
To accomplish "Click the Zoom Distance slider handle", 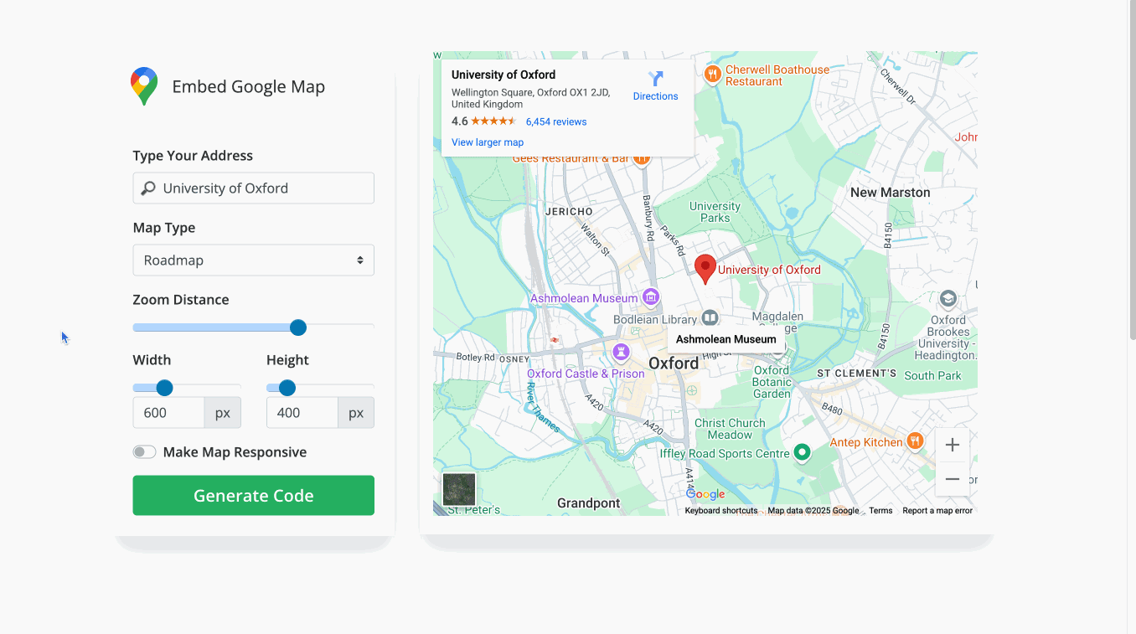I will pos(298,327).
